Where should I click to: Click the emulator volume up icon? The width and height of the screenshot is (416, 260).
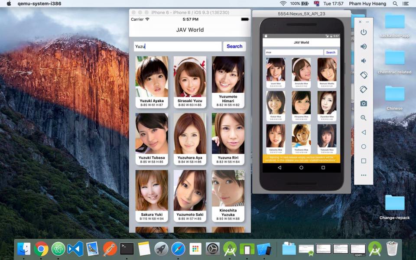[364, 46]
